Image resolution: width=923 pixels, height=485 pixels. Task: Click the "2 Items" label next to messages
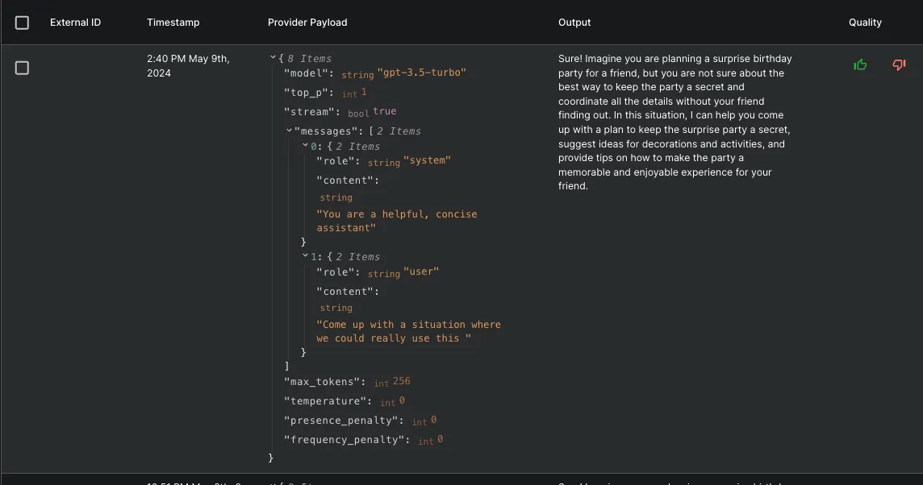point(399,131)
